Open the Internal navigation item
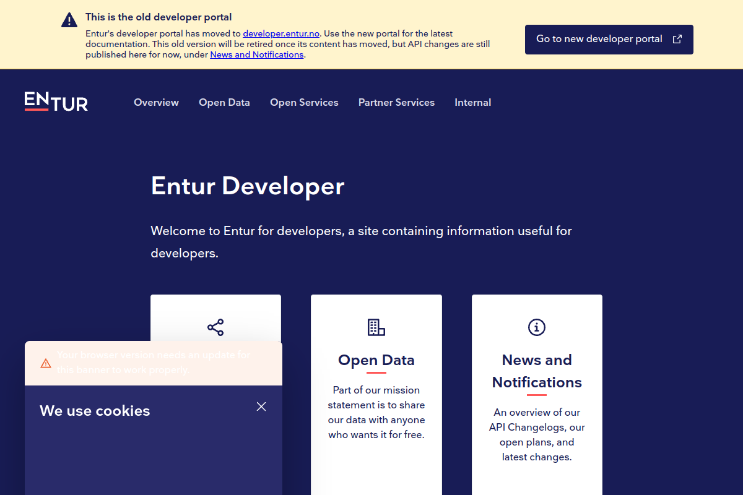Image resolution: width=743 pixels, height=495 pixels. click(x=473, y=103)
